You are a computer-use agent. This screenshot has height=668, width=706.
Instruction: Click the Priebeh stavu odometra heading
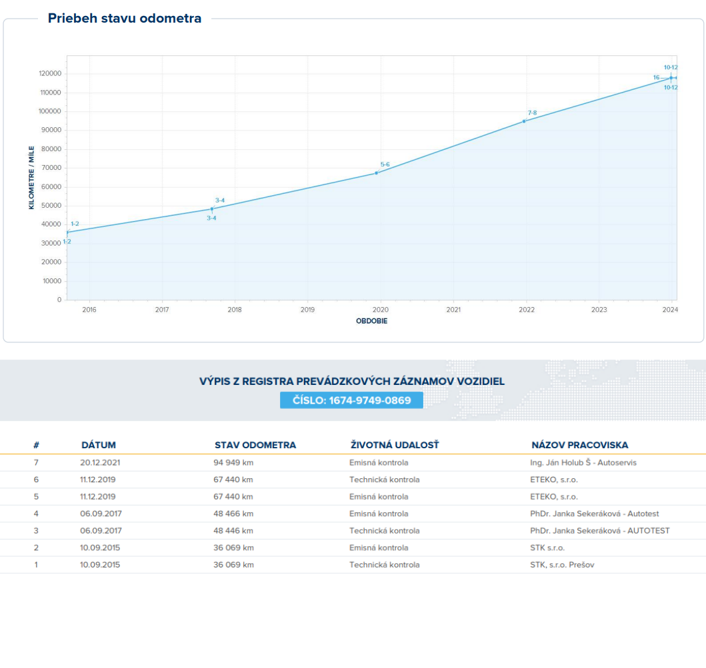[125, 19]
